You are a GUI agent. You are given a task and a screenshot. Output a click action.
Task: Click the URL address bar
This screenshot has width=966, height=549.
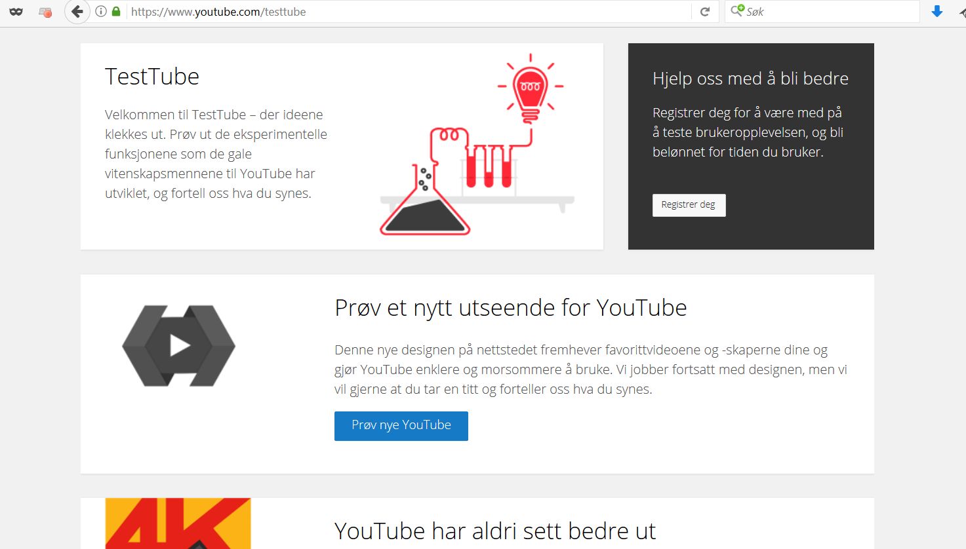pos(409,12)
